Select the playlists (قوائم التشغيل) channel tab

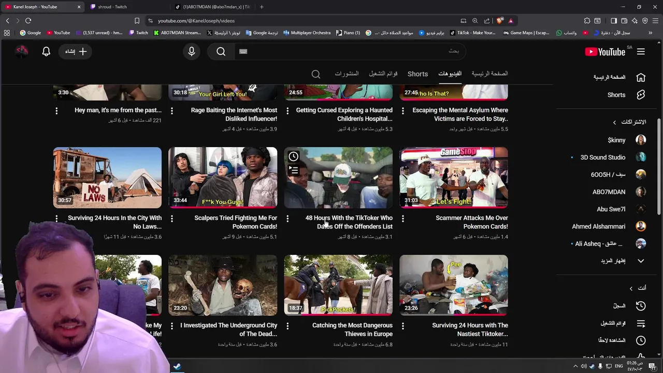point(383,74)
